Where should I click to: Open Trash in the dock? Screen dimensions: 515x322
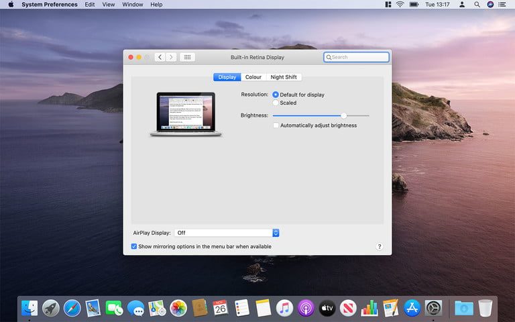coord(485,308)
